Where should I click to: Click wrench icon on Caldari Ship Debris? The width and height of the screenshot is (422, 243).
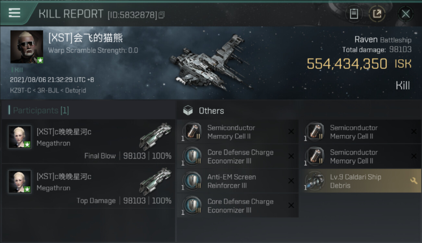pyautogui.click(x=414, y=181)
